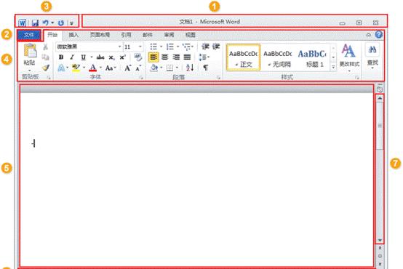Align text right
Image resolution: width=403 pixels, height=269 pixels.
click(176, 57)
